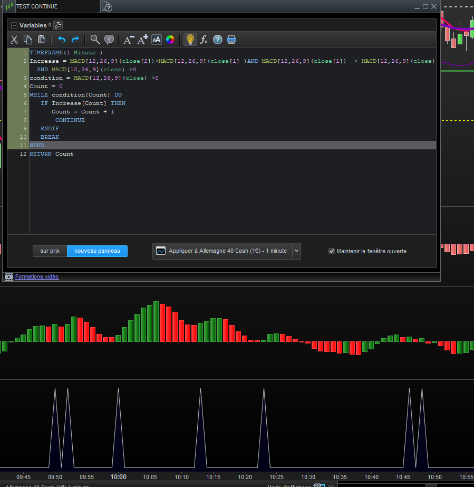This screenshot has width=474, height=487.
Task: Collapse the Variables section
Action: (14, 25)
